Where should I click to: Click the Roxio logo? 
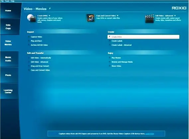pos(179,8)
